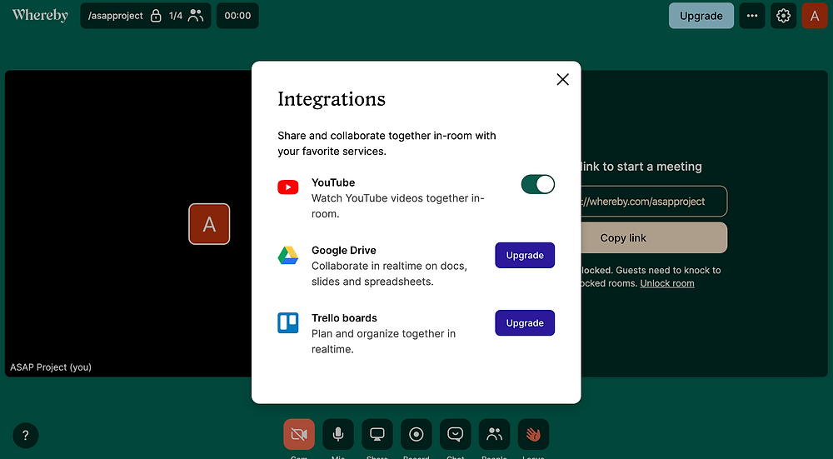This screenshot has height=459, width=833.
Task: Start recording the meeting
Action: [416, 434]
